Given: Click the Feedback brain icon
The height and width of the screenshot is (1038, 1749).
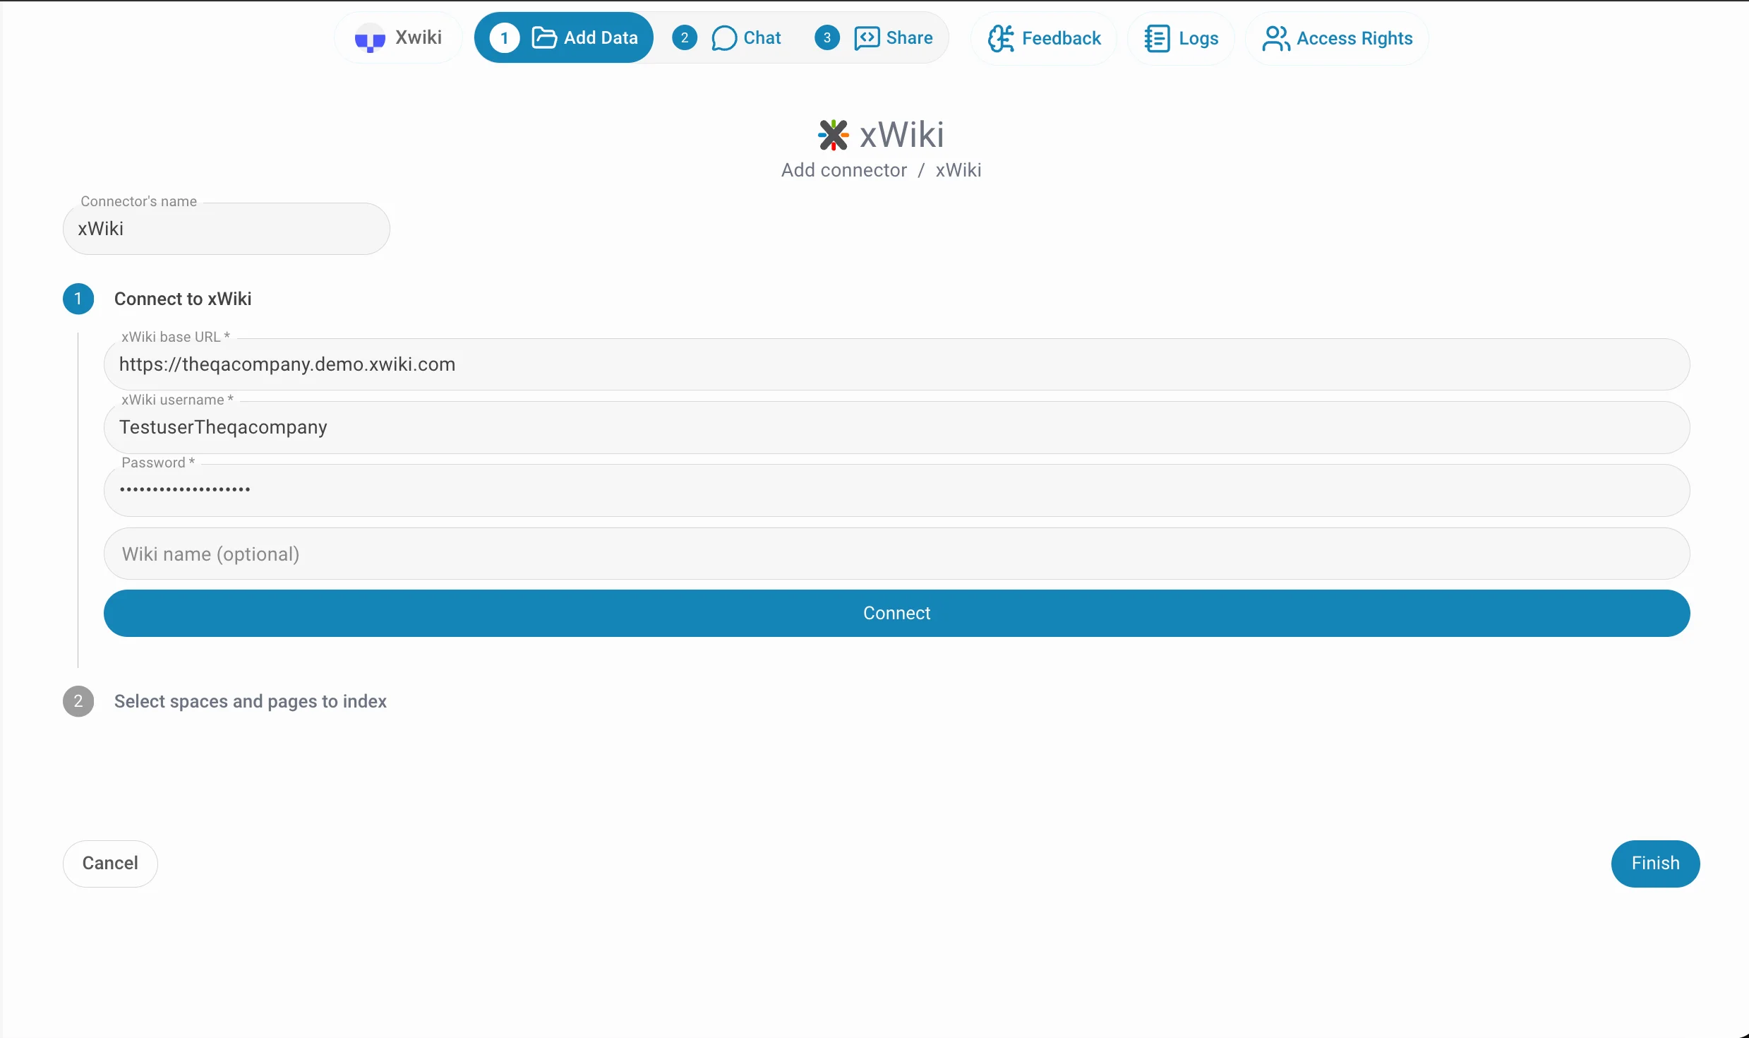Looking at the screenshot, I should pyautogui.click(x=1001, y=38).
